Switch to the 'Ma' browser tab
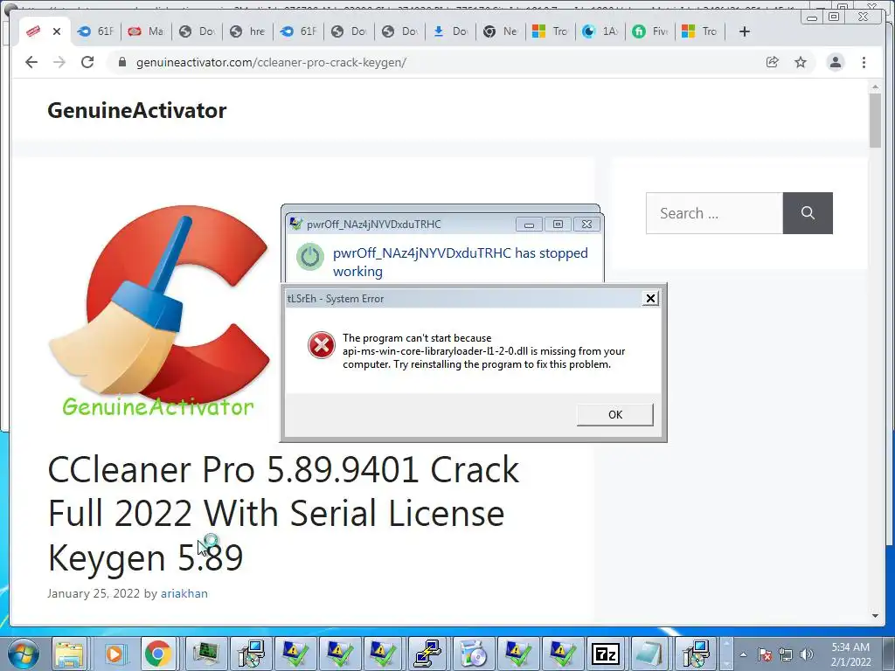This screenshot has height=671, width=895. [x=146, y=31]
